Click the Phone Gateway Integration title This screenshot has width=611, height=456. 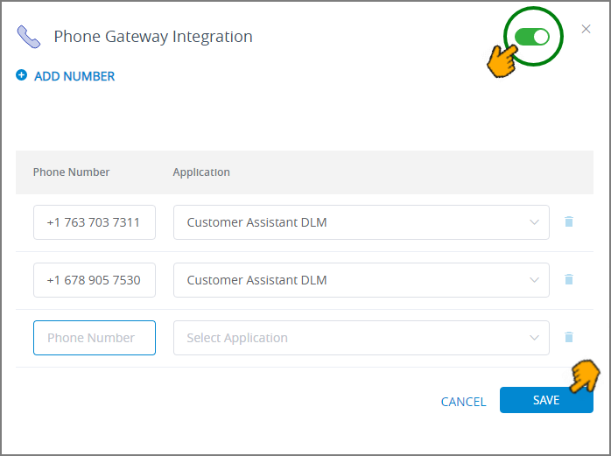pyautogui.click(x=153, y=37)
